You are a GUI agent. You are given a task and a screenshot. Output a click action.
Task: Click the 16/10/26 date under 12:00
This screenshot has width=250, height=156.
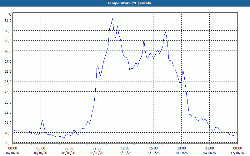[x=125, y=153]
